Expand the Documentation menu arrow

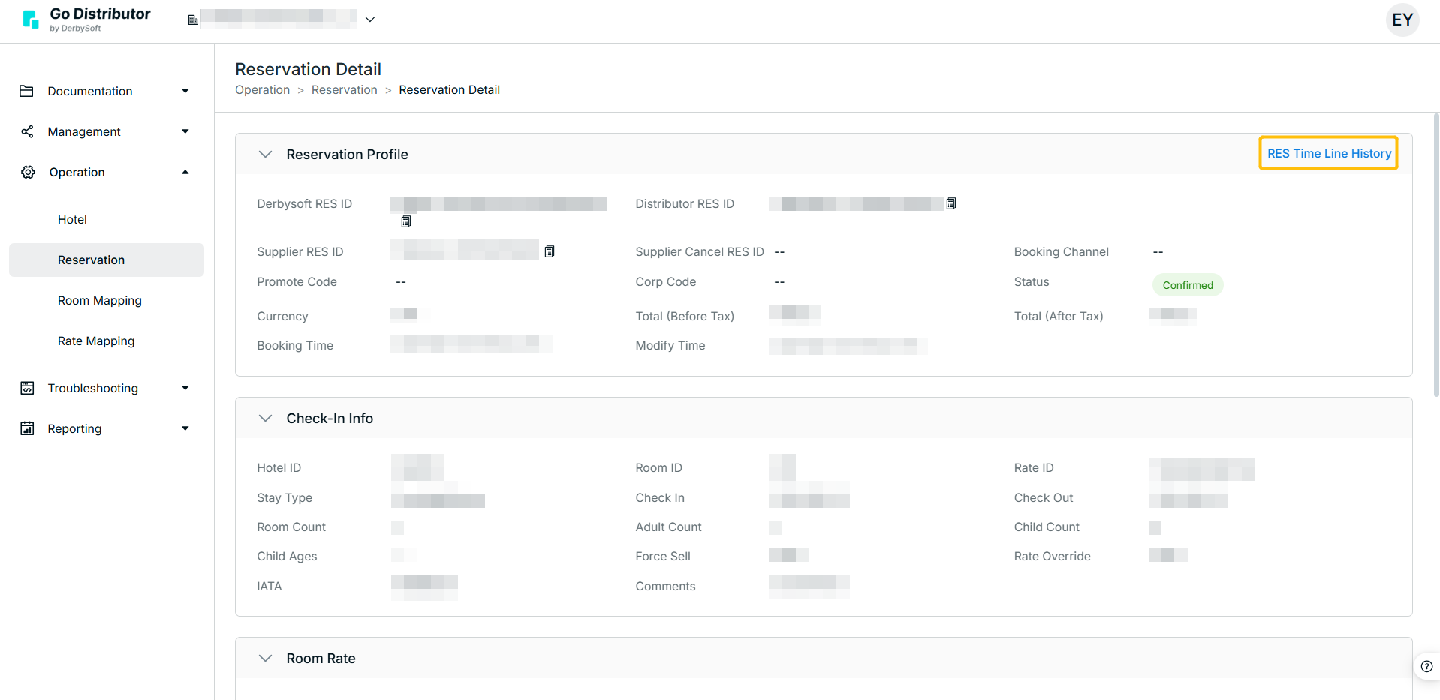[185, 91]
